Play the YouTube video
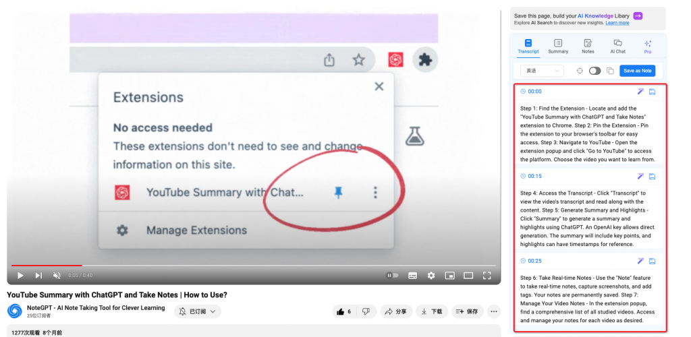This screenshot has height=337, width=691. click(x=20, y=276)
